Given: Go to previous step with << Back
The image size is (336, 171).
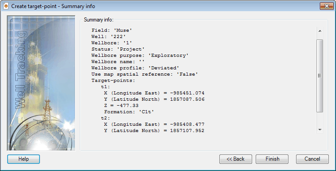Looking at the screenshot, I should (x=236, y=159).
